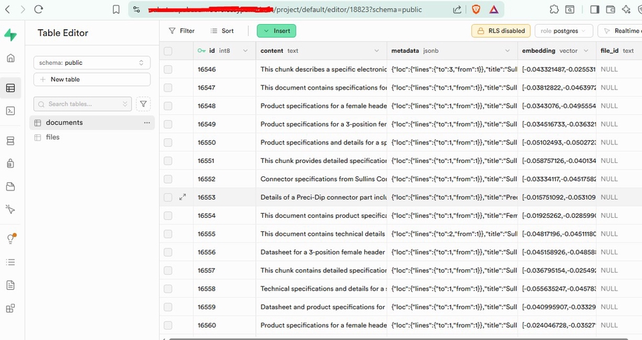Open the content column header dropdown
This screenshot has height=340, width=642.
(x=377, y=51)
